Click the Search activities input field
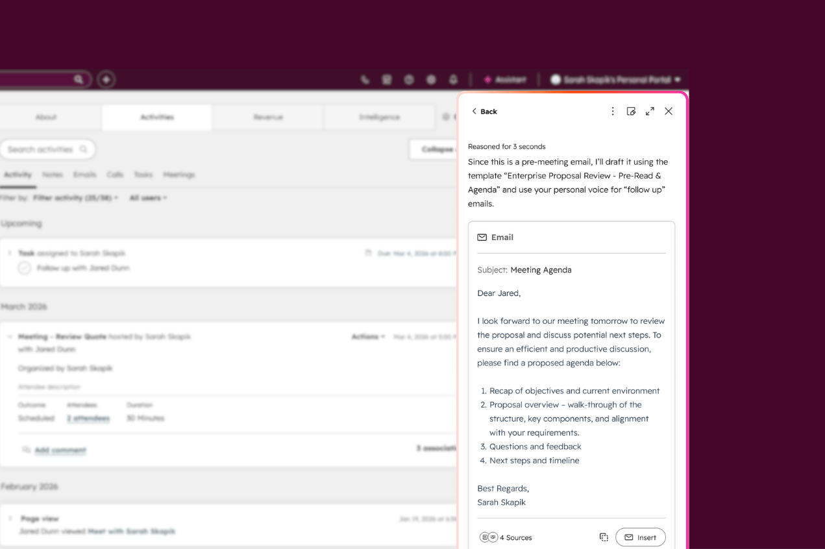This screenshot has height=549, width=825. point(42,149)
